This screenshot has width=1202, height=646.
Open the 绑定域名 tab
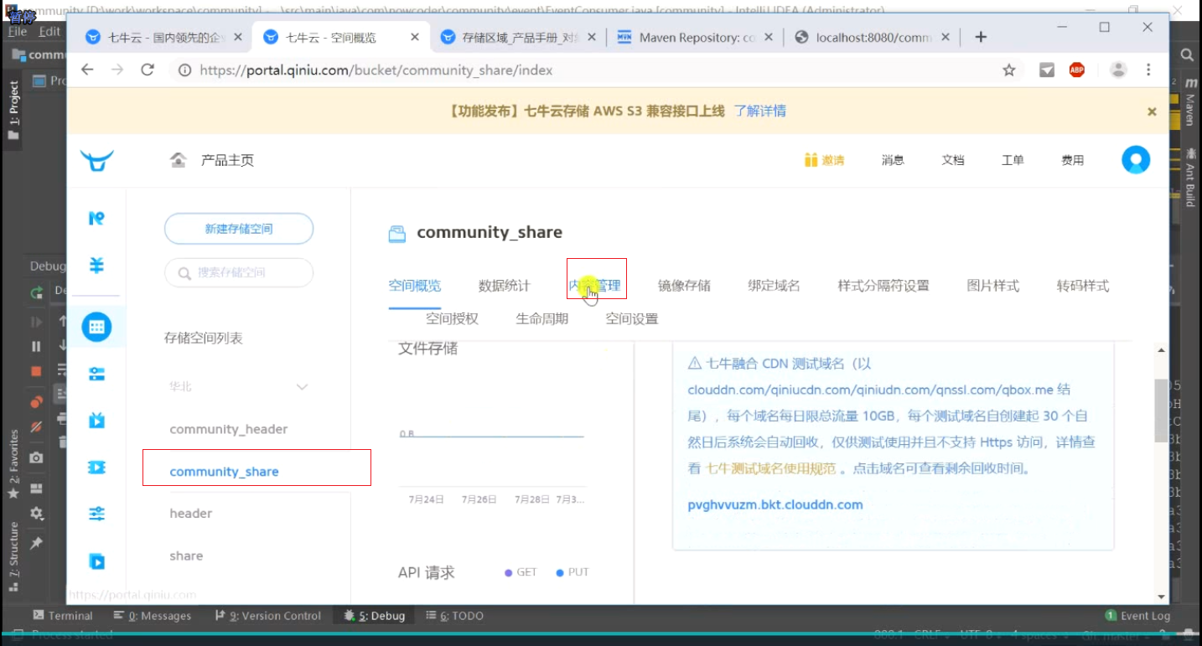pos(774,286)
